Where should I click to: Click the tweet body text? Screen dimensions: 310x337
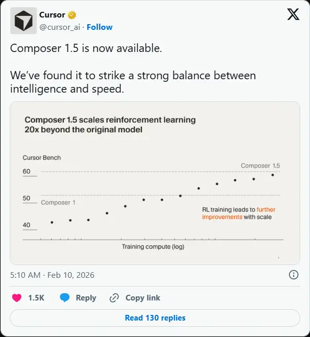(x=133, y=76)
